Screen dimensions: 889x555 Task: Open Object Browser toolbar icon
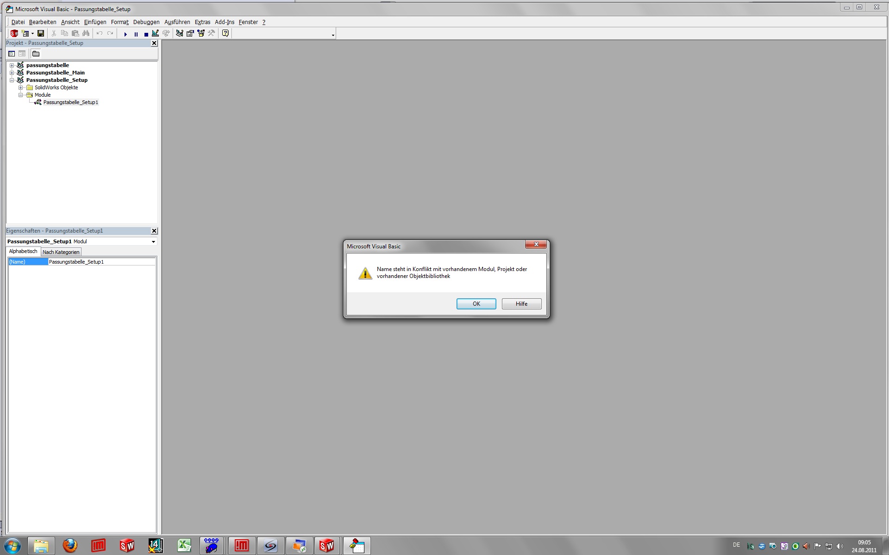point(200,33)
